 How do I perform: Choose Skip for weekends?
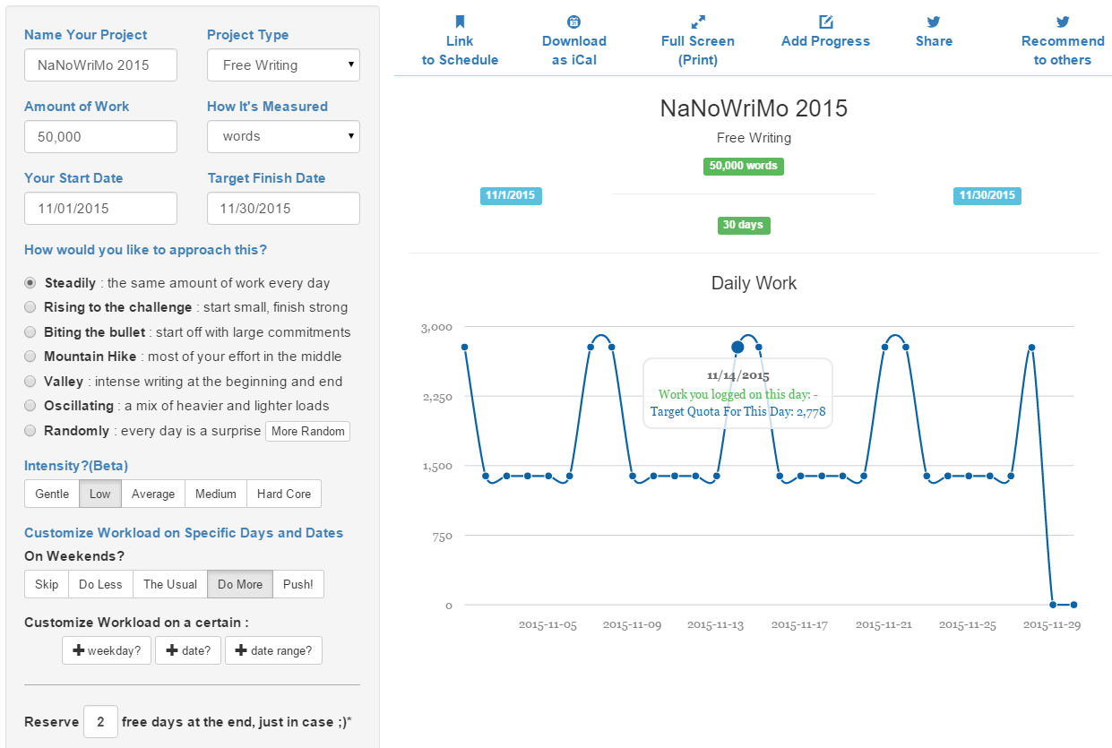click(x=47, y=584)
